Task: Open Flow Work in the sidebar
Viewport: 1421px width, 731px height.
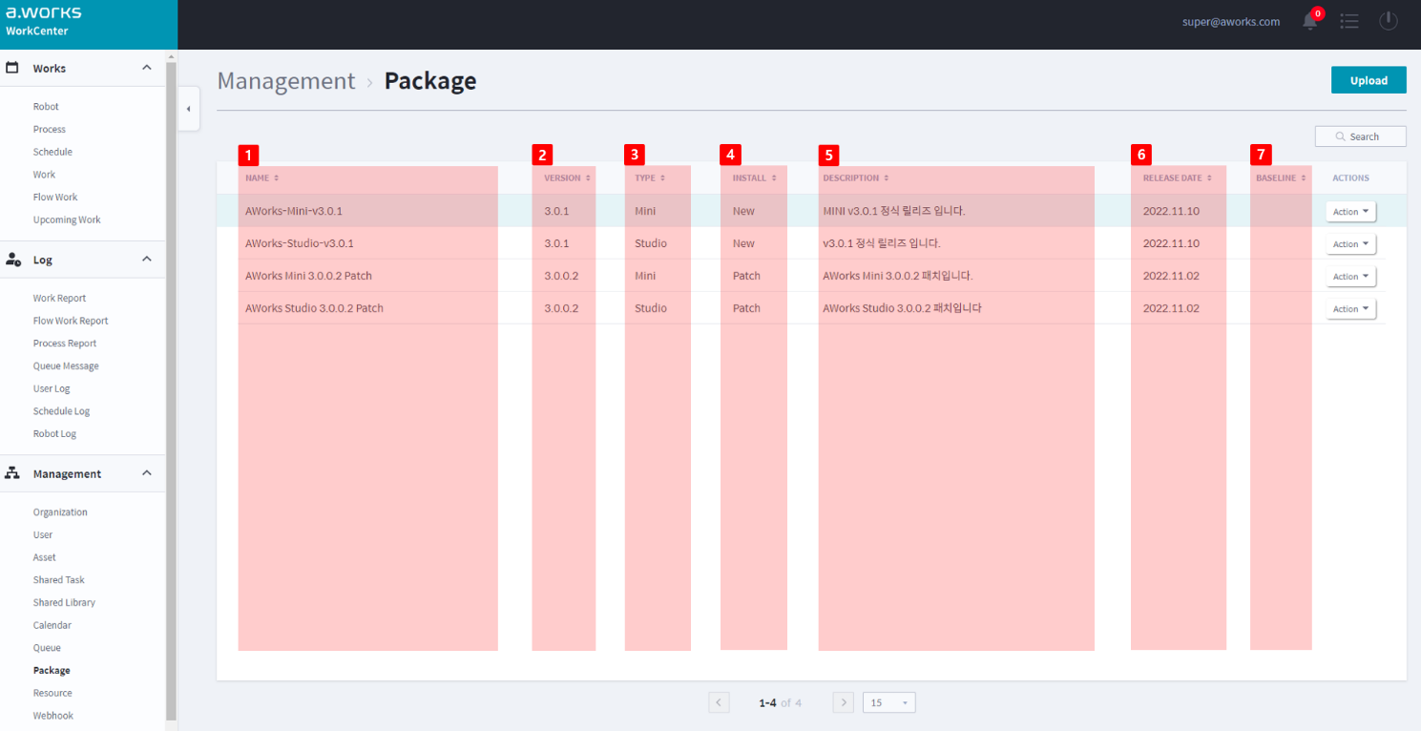Action: click(x=55, y=197)
